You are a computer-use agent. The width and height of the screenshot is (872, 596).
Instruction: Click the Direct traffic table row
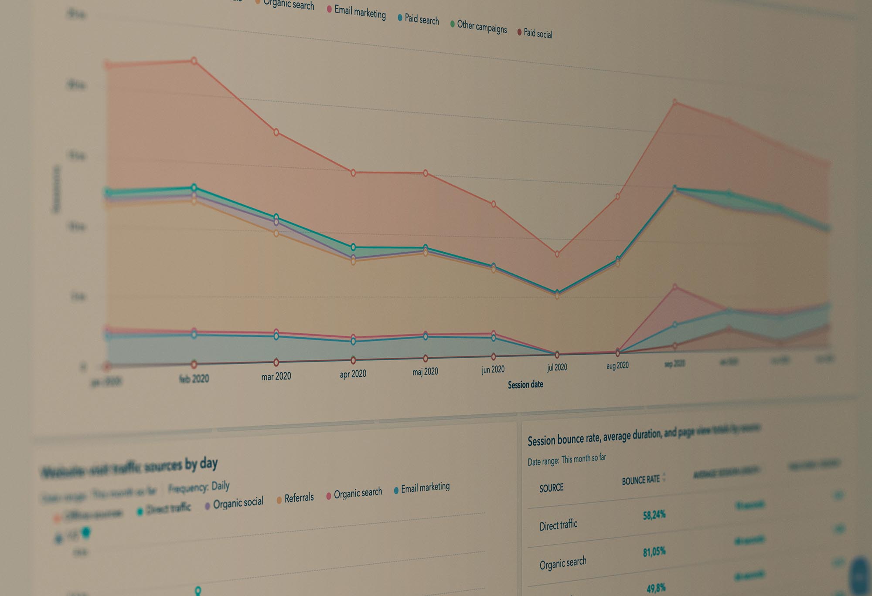click(558, 525)
